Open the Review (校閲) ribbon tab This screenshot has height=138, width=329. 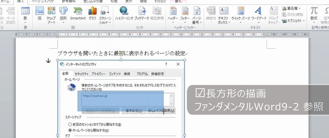(x=114, y=2)
